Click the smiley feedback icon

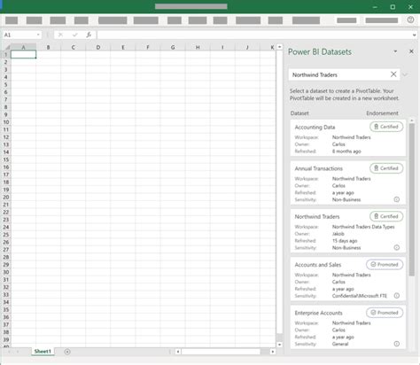pyautogui.click(x=410, y=19)
